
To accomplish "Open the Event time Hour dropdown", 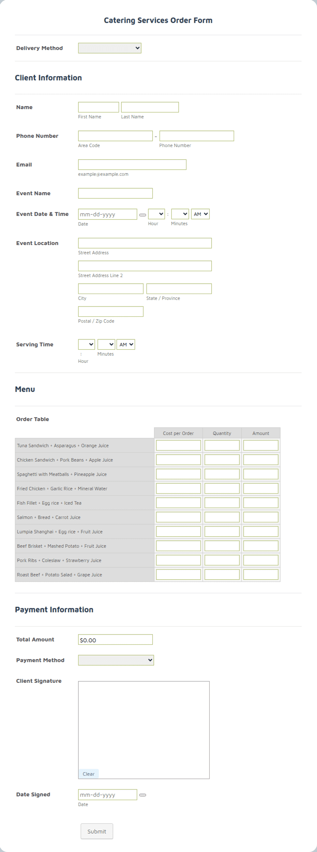I will (x=156, y=214).
